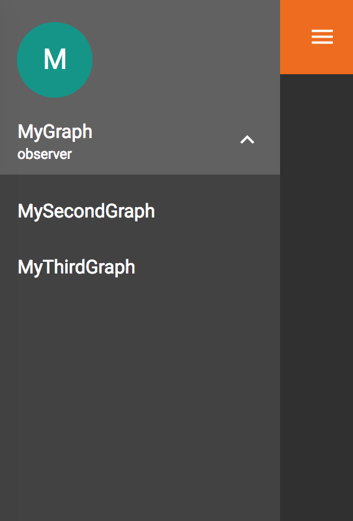Click the orange header bar

tap(317, 37)
